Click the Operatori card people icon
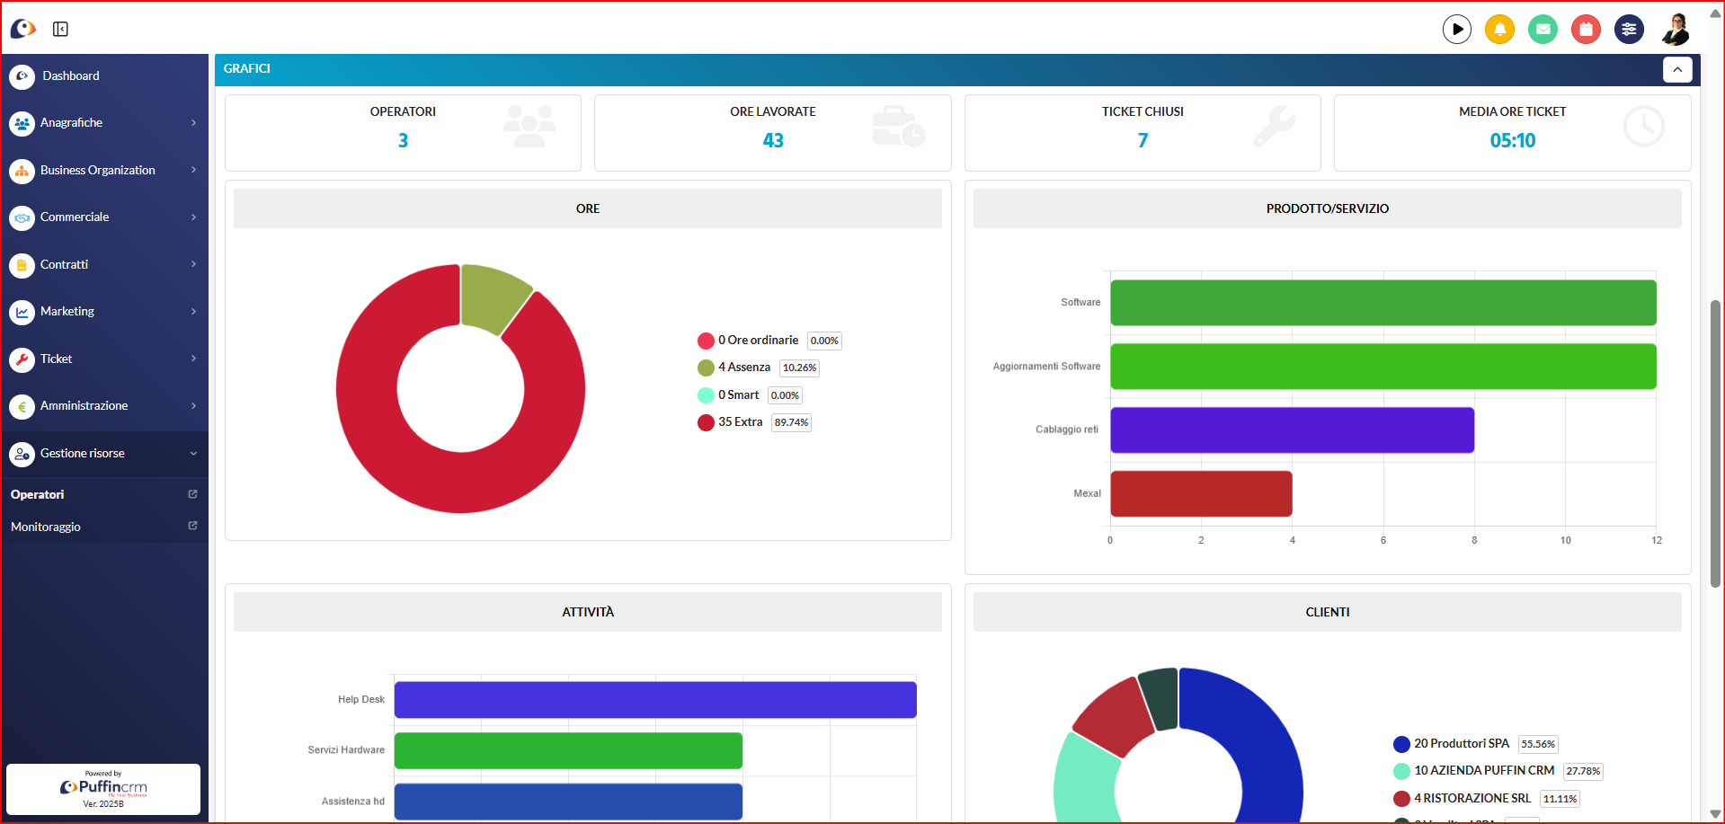1725x824 pixels. [529, 126]
